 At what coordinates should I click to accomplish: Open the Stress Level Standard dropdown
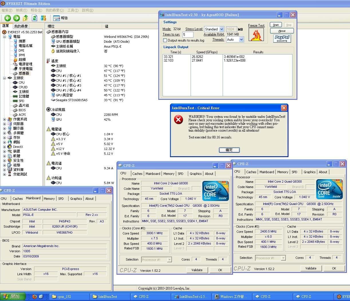point(222,29)
